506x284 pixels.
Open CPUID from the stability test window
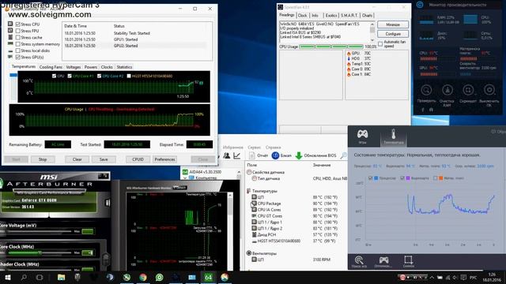click(x=138, y=159)
